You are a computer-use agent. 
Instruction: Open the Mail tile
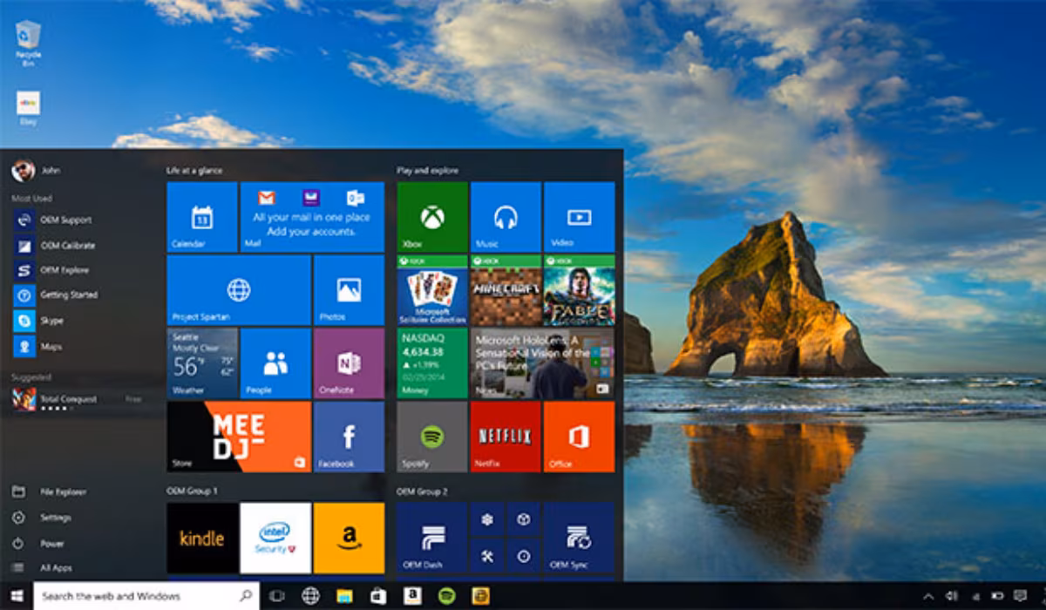click(x=312, y=217)
